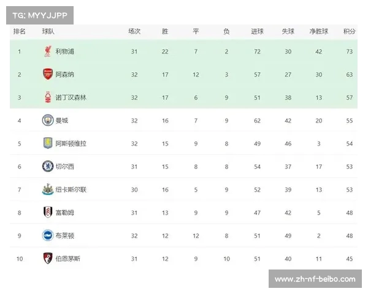Viewport: 368px width, 294px height.
Task: Select the 积分 points column header
Action: (x=350, y=31)
